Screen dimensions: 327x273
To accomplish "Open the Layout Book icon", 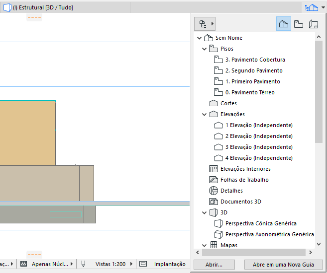I will 314,24.
